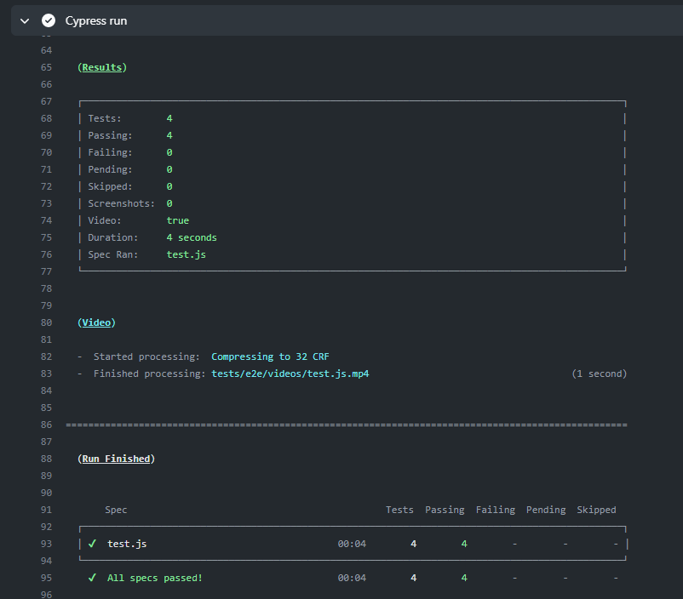Image resolution: width=683 pixels, height=599 pixels.
Task: Click the Cypress run step title
Action: [96, 20]
